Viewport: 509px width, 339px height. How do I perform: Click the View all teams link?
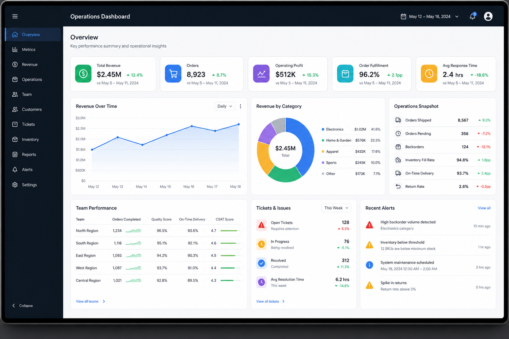point(90,301)
